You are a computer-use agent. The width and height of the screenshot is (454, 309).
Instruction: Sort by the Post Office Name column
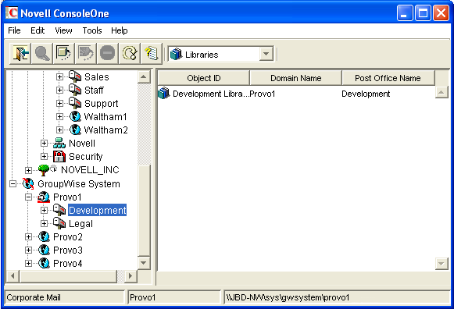pos(388,78)
